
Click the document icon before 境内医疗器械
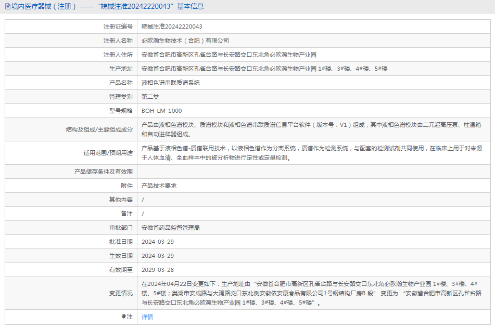tap(8, 6)
